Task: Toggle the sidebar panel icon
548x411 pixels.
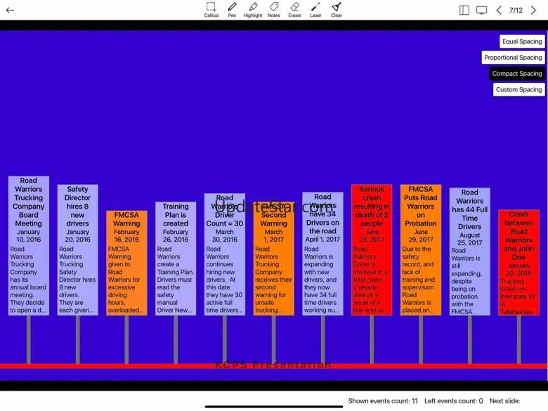Action: 464,10
